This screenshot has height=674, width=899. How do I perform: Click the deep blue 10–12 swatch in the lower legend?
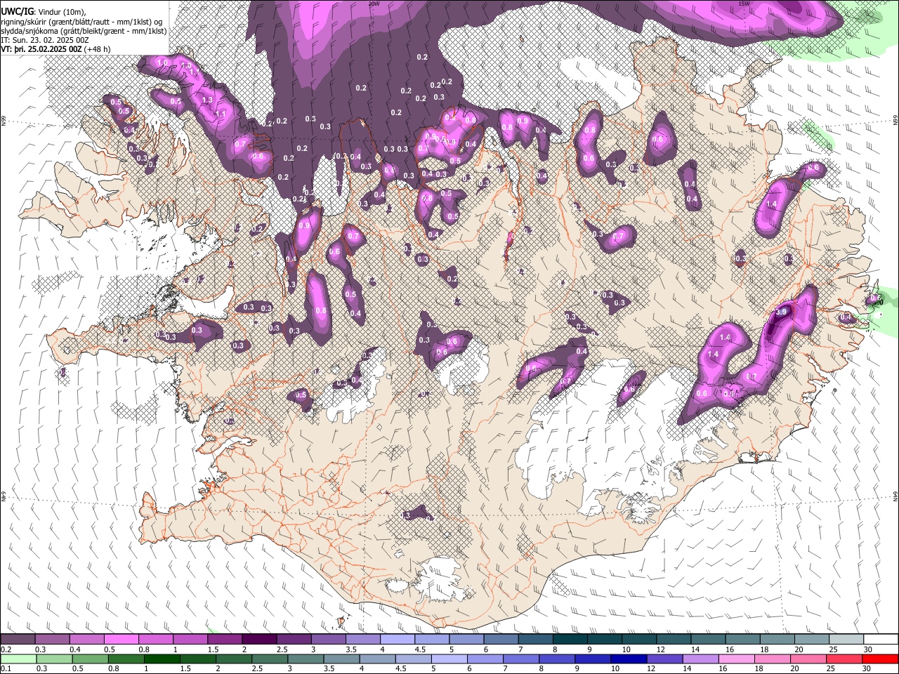(x=629, y=659)
